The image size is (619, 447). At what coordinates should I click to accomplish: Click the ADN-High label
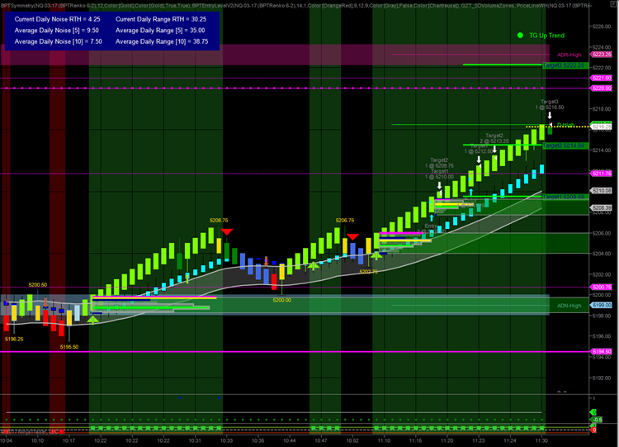569,306
